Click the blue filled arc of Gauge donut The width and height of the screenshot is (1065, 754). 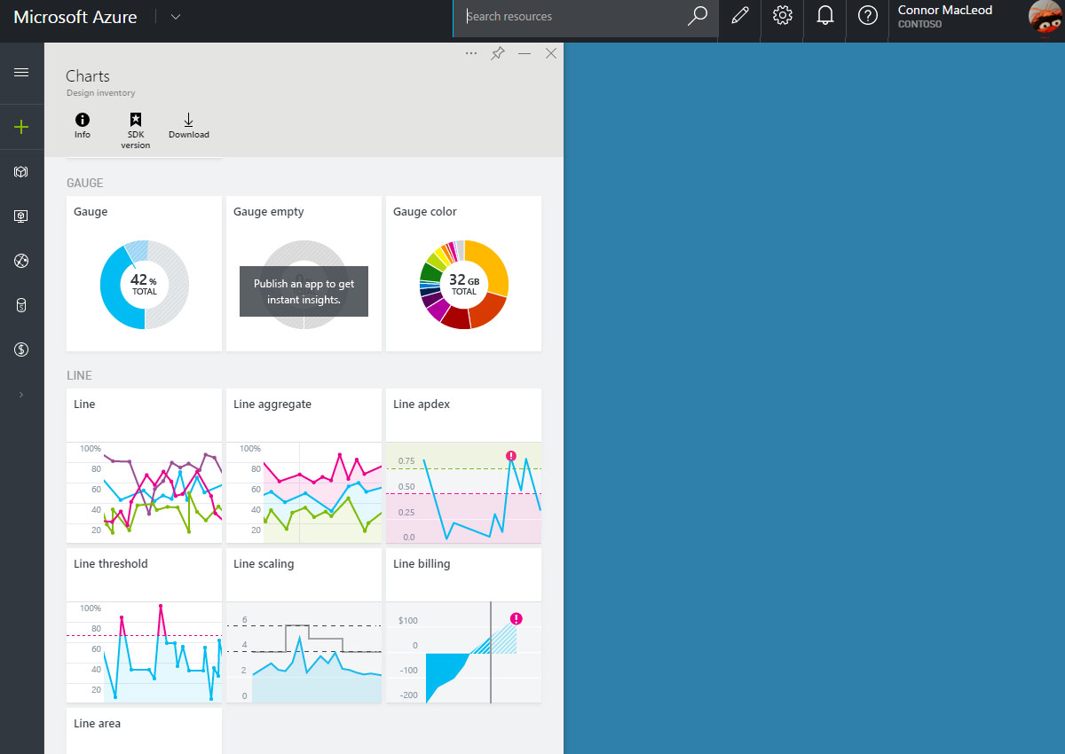click(x=114, y=293)
